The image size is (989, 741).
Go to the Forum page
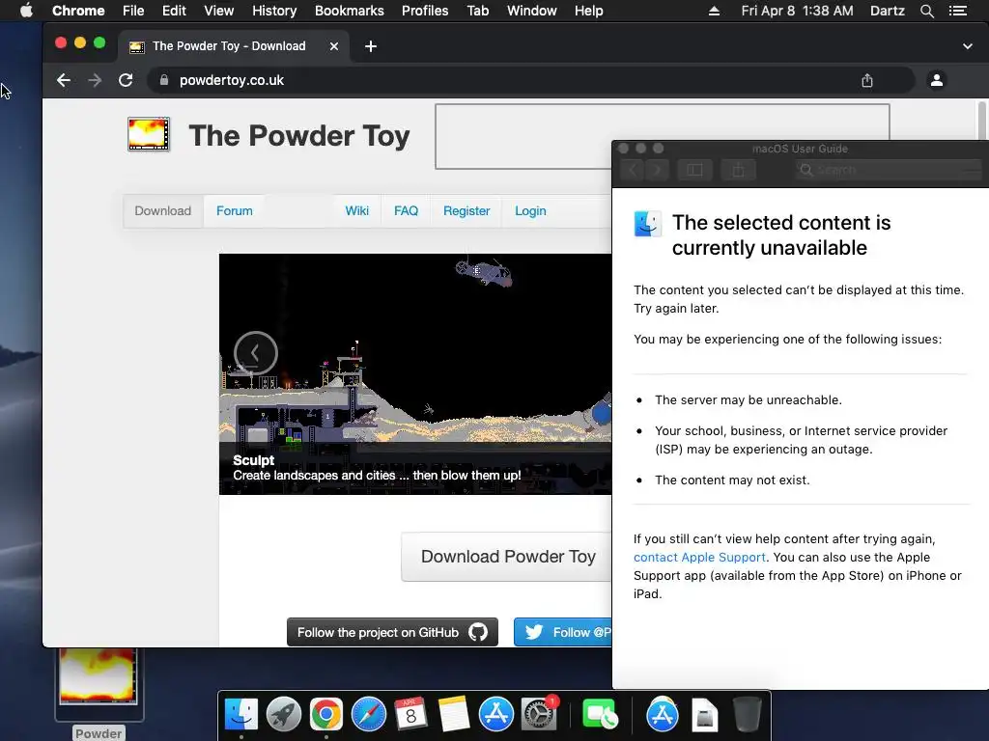coord(234,211)
